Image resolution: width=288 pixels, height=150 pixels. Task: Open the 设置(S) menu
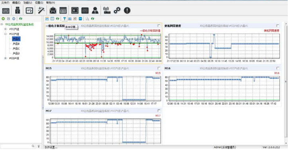[x=39, y=2]
